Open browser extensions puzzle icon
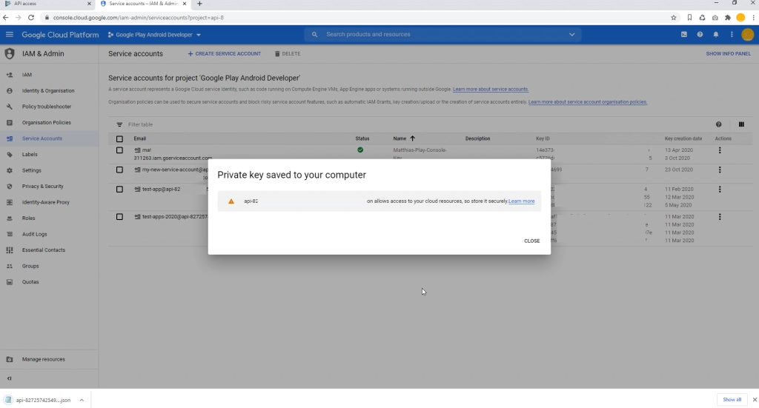The width and height of the screenshot is (759, 408). [x=728, y=18]
